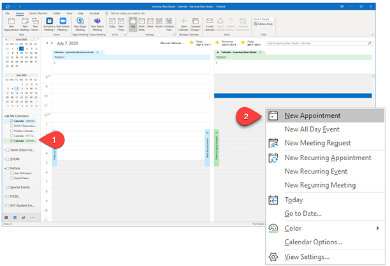Image resolution: width=390 pixels, height=266 pixels.
Task: Click Tell me what you want to do
Action: click(x=127, y=13)
